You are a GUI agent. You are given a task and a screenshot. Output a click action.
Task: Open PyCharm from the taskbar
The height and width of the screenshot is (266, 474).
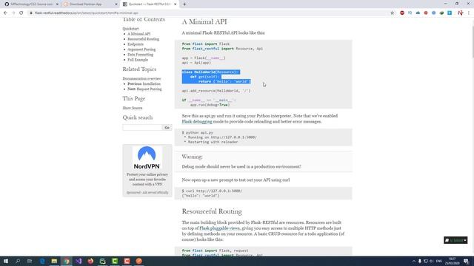pyautogui.click(x=103, y=261)
